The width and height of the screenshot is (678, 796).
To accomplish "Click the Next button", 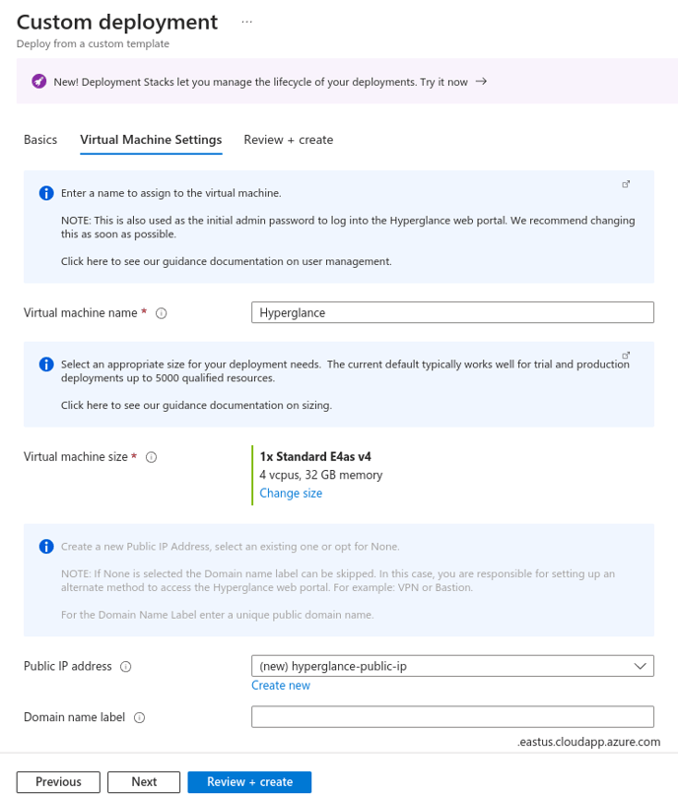I will click(144, 782).
